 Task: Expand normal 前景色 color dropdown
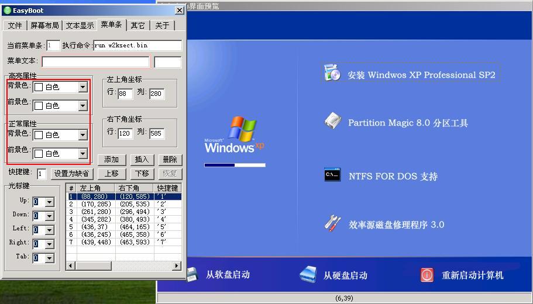coord(82,154)
